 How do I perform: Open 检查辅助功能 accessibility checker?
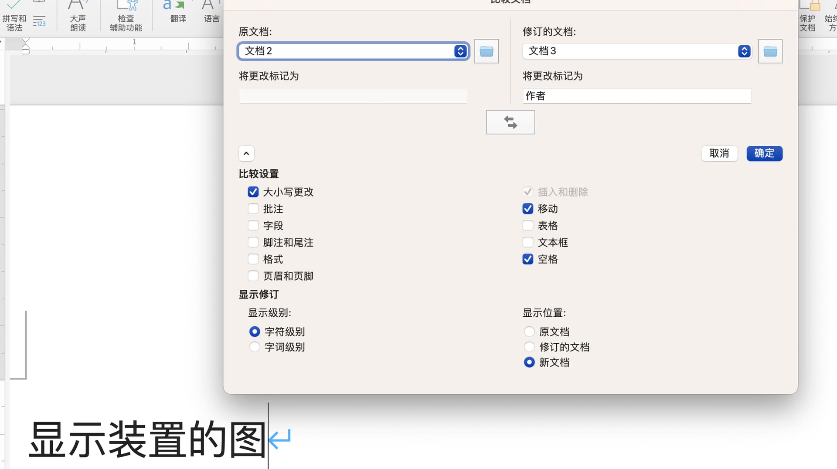point(126,17)
